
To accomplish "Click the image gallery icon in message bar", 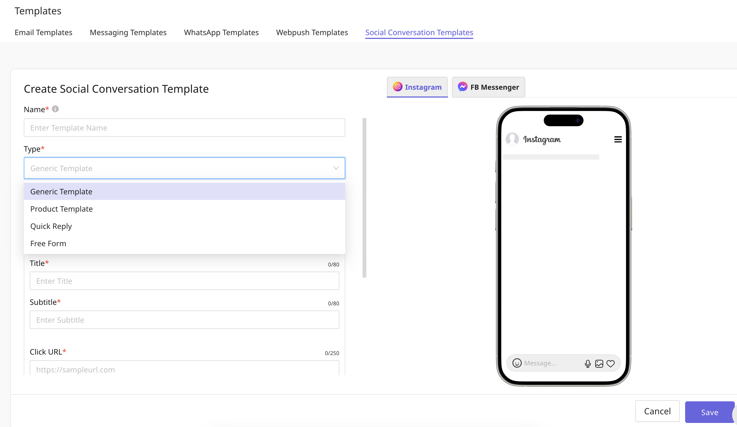I will 599,363.
